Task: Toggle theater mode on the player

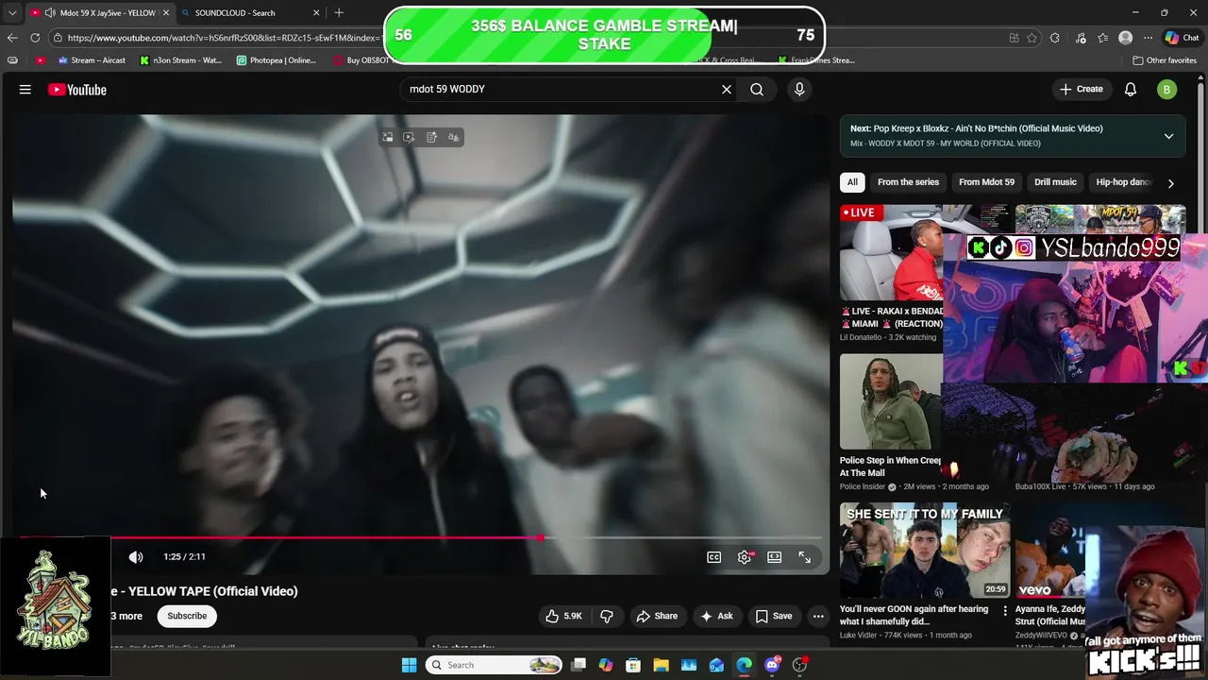Action: pyautogui.click(x=775, y=557)
